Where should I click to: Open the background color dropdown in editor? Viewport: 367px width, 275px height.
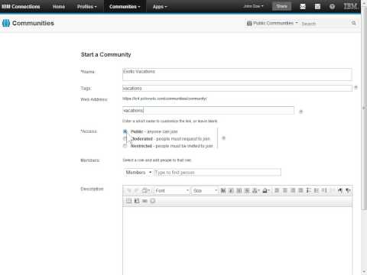click(x=266, y=190)
